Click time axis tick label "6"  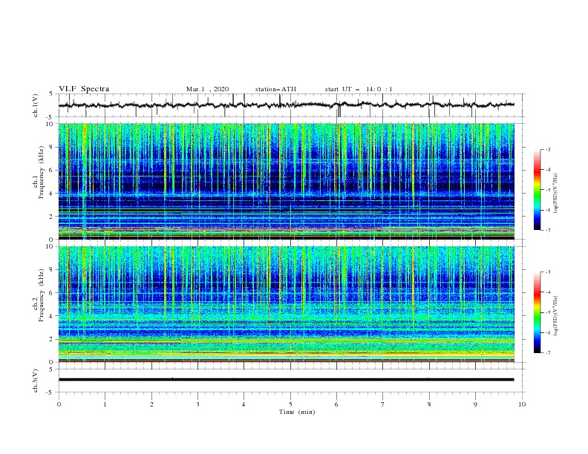click(336, 404)
